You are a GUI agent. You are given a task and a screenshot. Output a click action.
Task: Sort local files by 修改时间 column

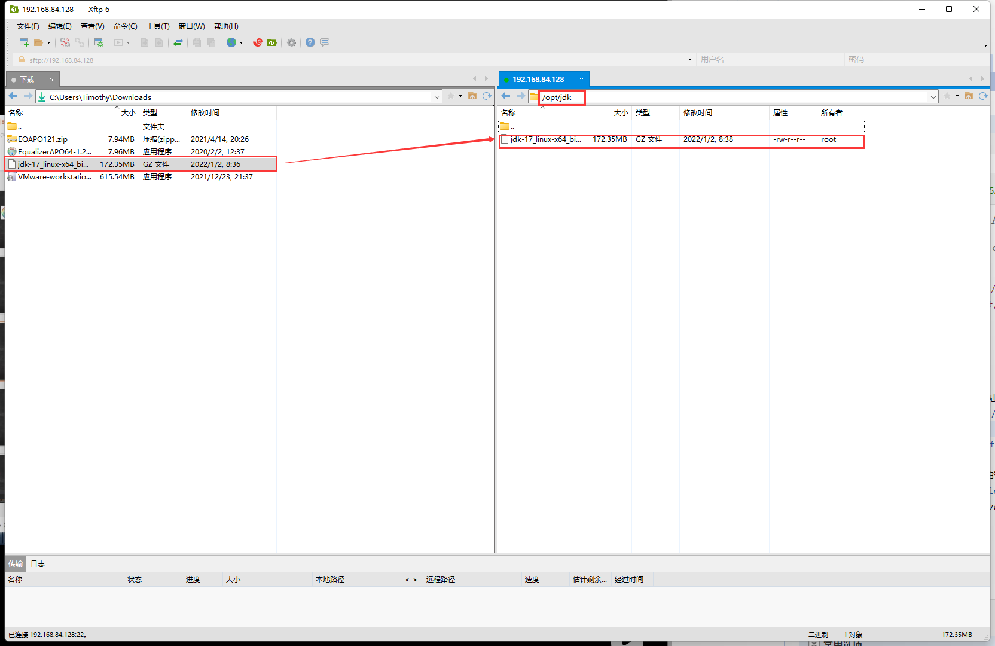click(231, 113)
